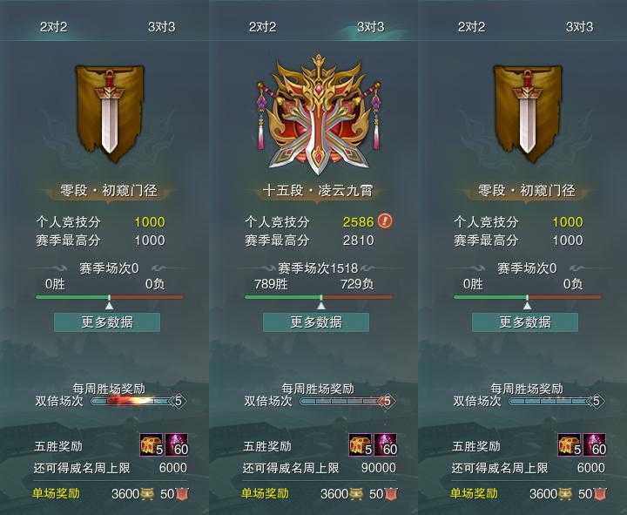The height and width of the screenshot is (515, 627).
Task: Click the sword banner emblem in the left panel
Action: click(x=110, y=113)
